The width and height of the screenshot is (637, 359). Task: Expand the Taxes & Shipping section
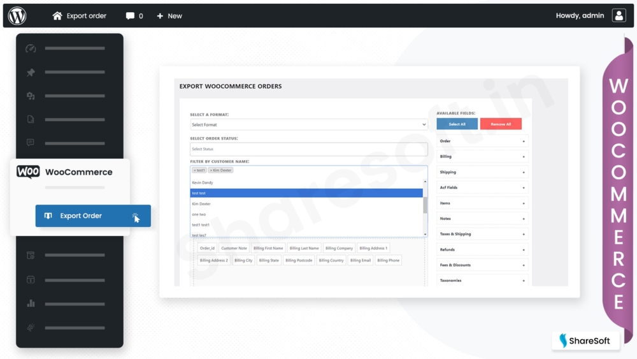[x=482, y=234]
